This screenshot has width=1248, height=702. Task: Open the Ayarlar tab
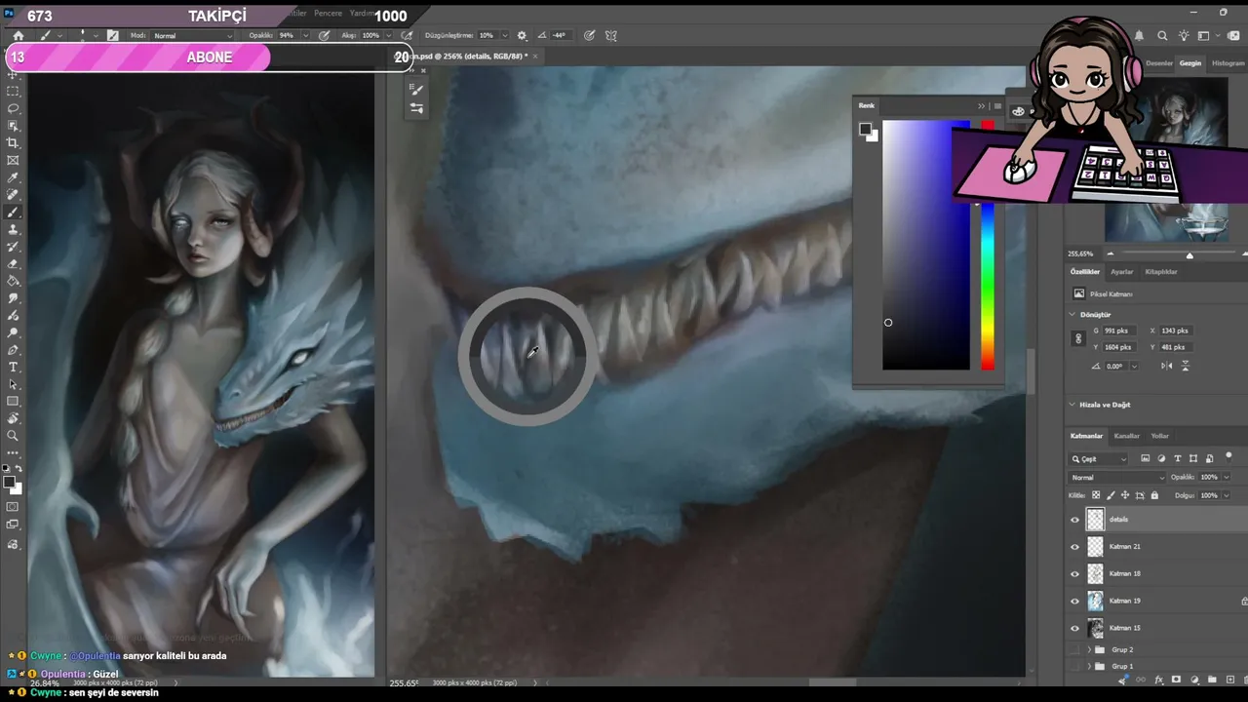click(x=1122, y=272)
